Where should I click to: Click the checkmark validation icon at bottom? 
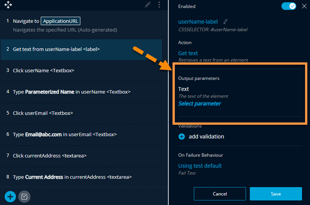coord(24,197)
